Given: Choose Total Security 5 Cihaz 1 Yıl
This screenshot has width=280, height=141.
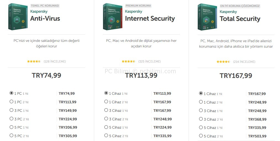Looking at the screenshot, I should [201, 127].
